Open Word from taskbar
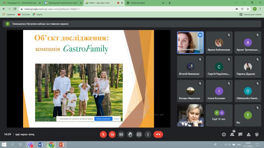Viewport: 264px width, 148px height. (x=41, y=144)
